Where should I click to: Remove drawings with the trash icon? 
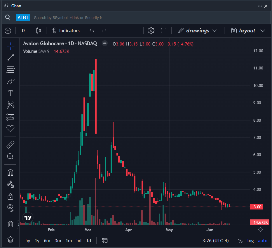pos(11,224)
